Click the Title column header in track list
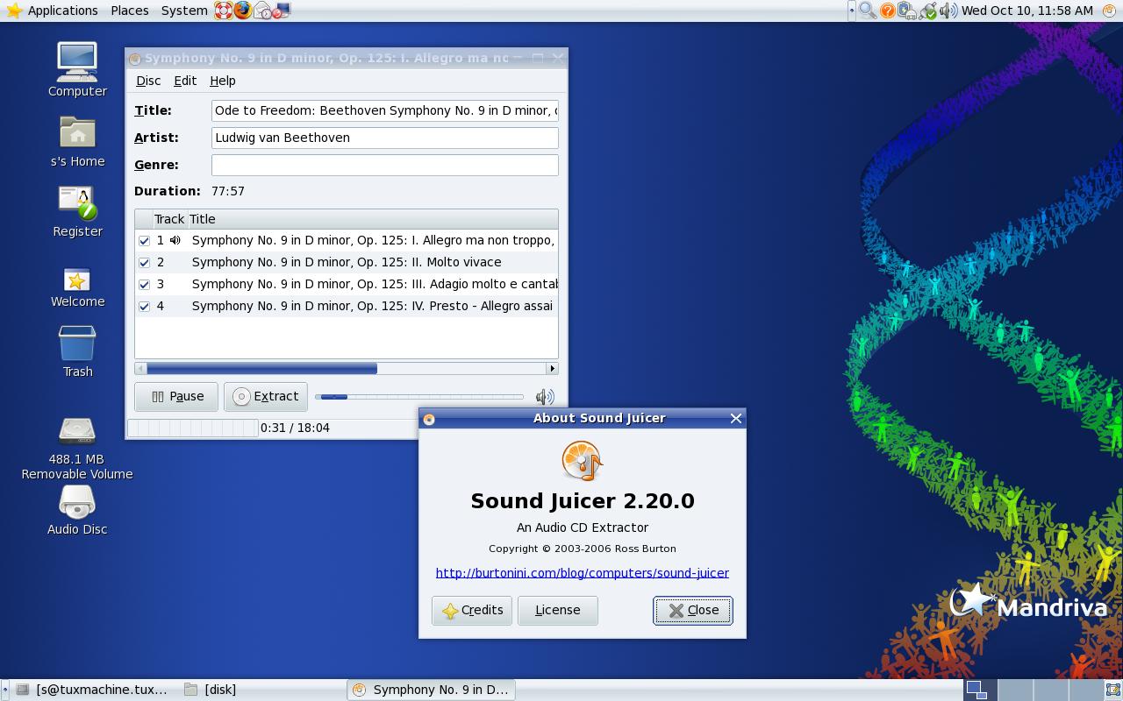 pyautogui.click(x=372, y=219)
